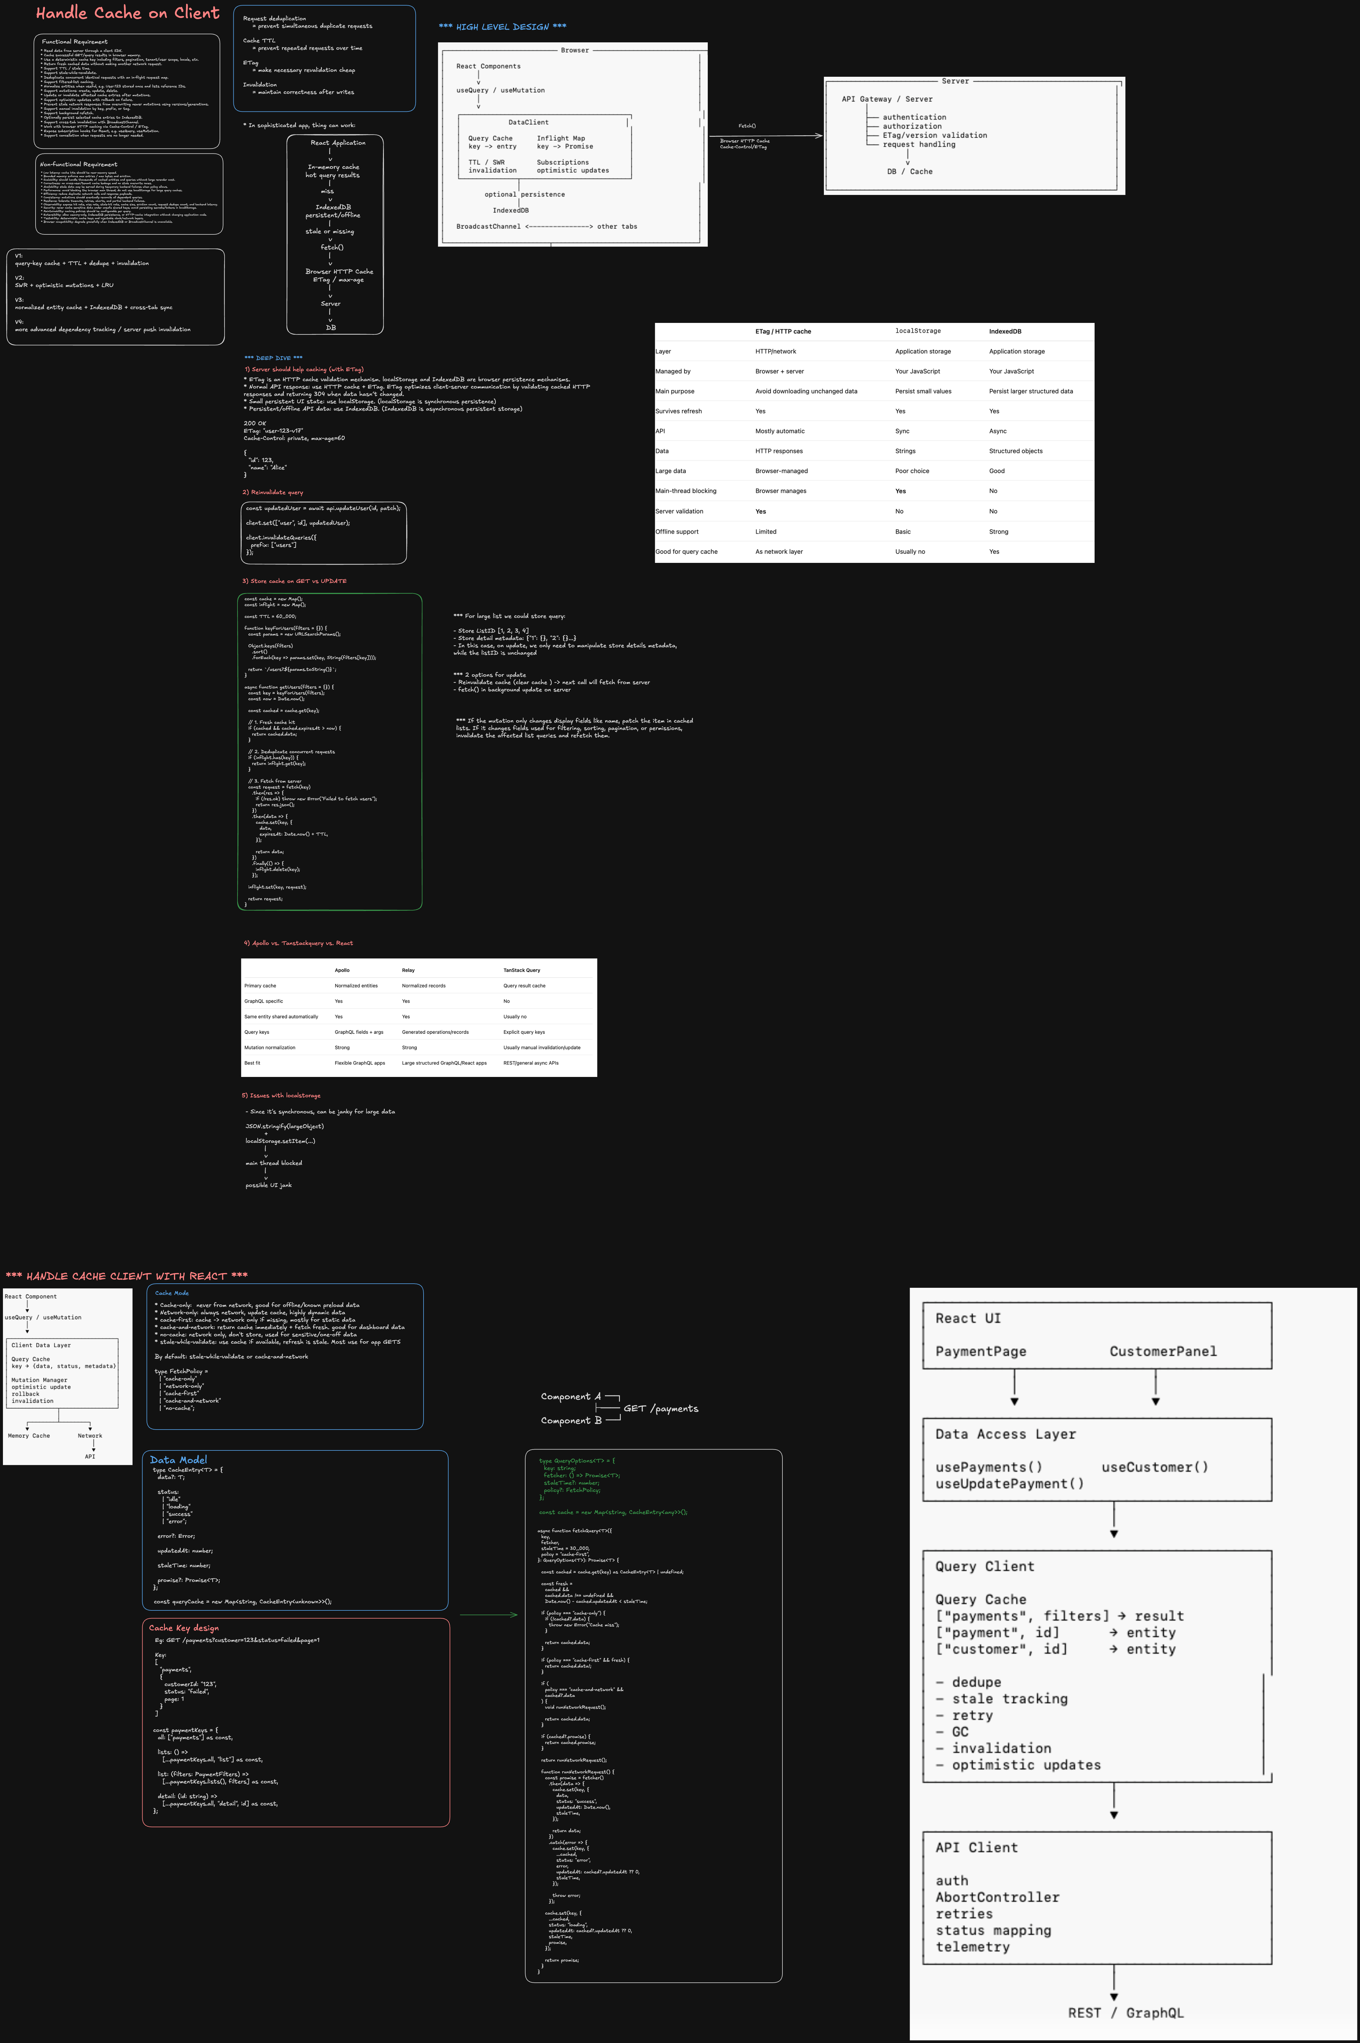Select the "2) Reinvalidate query" heading
1360x2043 pixels.
click(273, 492)
